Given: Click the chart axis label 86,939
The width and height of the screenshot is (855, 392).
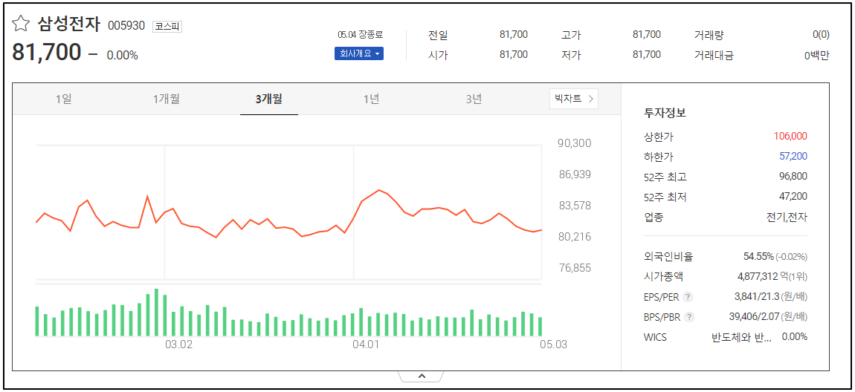Looking at the screenshot, I should pos(574,174).
